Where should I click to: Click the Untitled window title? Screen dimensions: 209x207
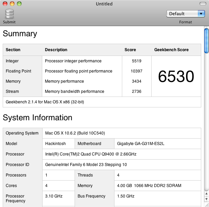(104, 4)
